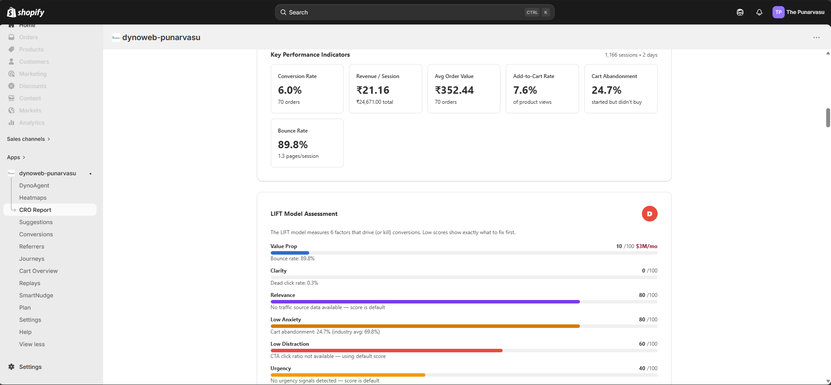The height and width of the screenshot is (385, 831).
Task: Click the Customers person icon
Action: [11, 61]
